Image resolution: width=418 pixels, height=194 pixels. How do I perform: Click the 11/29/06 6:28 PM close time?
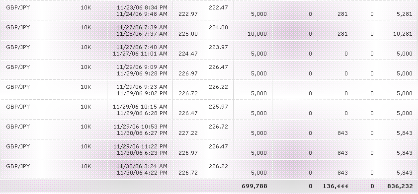pos(142,113)
